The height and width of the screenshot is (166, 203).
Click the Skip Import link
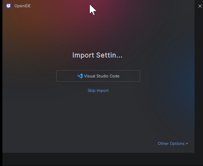[x=98, y=90]
